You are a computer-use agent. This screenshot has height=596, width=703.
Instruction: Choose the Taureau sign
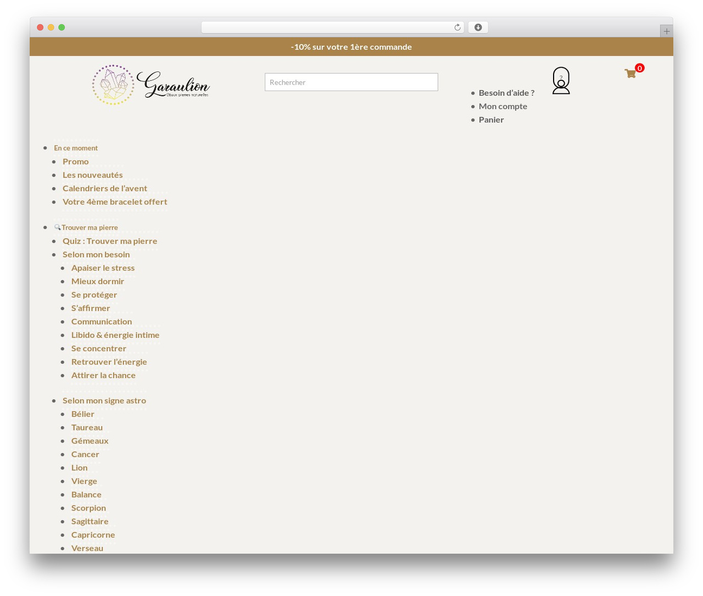tap(87, 427)
